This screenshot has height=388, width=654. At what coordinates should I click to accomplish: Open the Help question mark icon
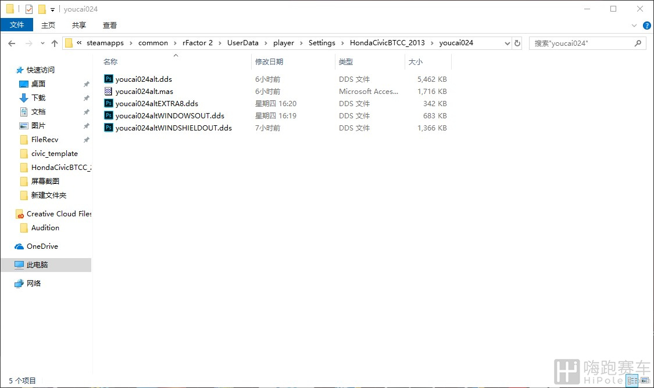647,26
